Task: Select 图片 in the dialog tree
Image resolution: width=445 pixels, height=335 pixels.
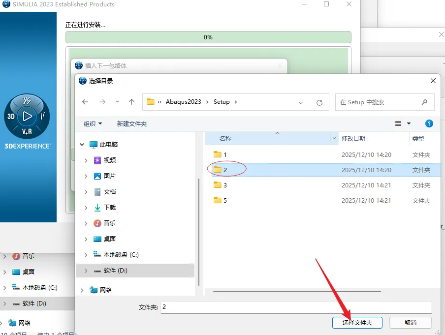Action: click(110, 176)
